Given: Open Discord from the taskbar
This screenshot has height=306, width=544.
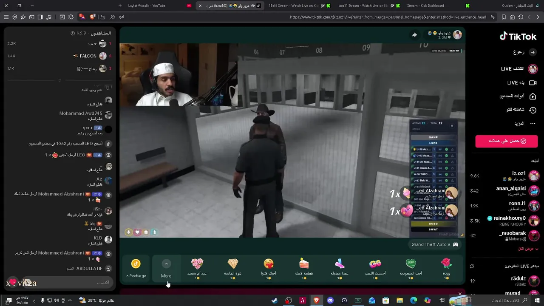Looking at the screenshot, I should point(330,300).
